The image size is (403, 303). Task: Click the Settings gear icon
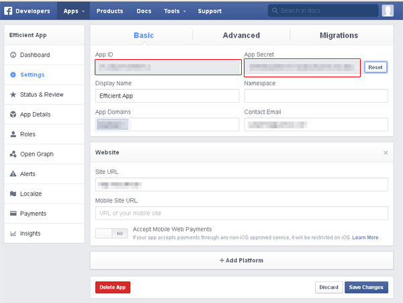coord(13,75)
